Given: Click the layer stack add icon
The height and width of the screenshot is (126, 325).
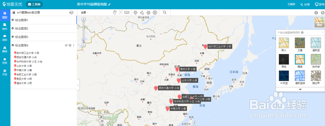Looking at the screenshot, I should pyautogui.click(x=71, y=13).
